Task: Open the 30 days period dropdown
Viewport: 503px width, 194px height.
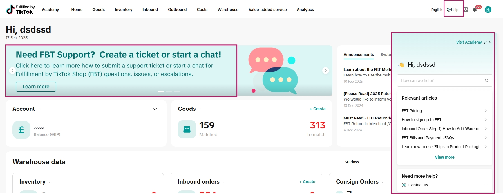Action: pyautogui.click(x=366, y=162)
